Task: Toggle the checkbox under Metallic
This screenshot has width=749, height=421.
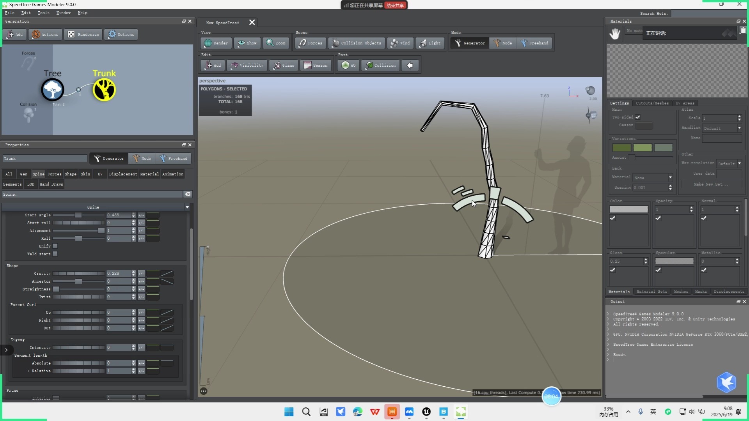Action: [704, 270]
